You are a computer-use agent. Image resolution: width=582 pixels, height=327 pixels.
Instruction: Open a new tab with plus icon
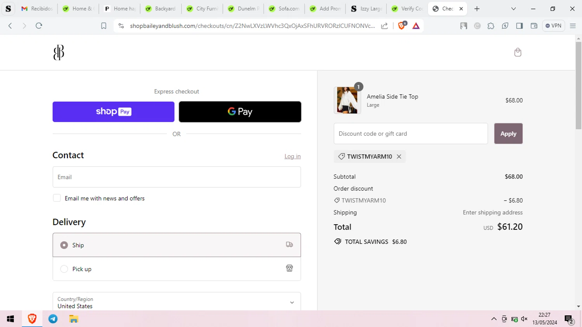tap(477, 9)
